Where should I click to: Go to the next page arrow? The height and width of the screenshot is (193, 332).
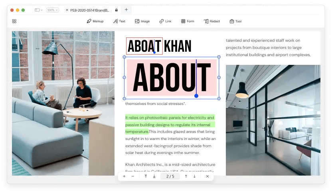click(194, 176)
